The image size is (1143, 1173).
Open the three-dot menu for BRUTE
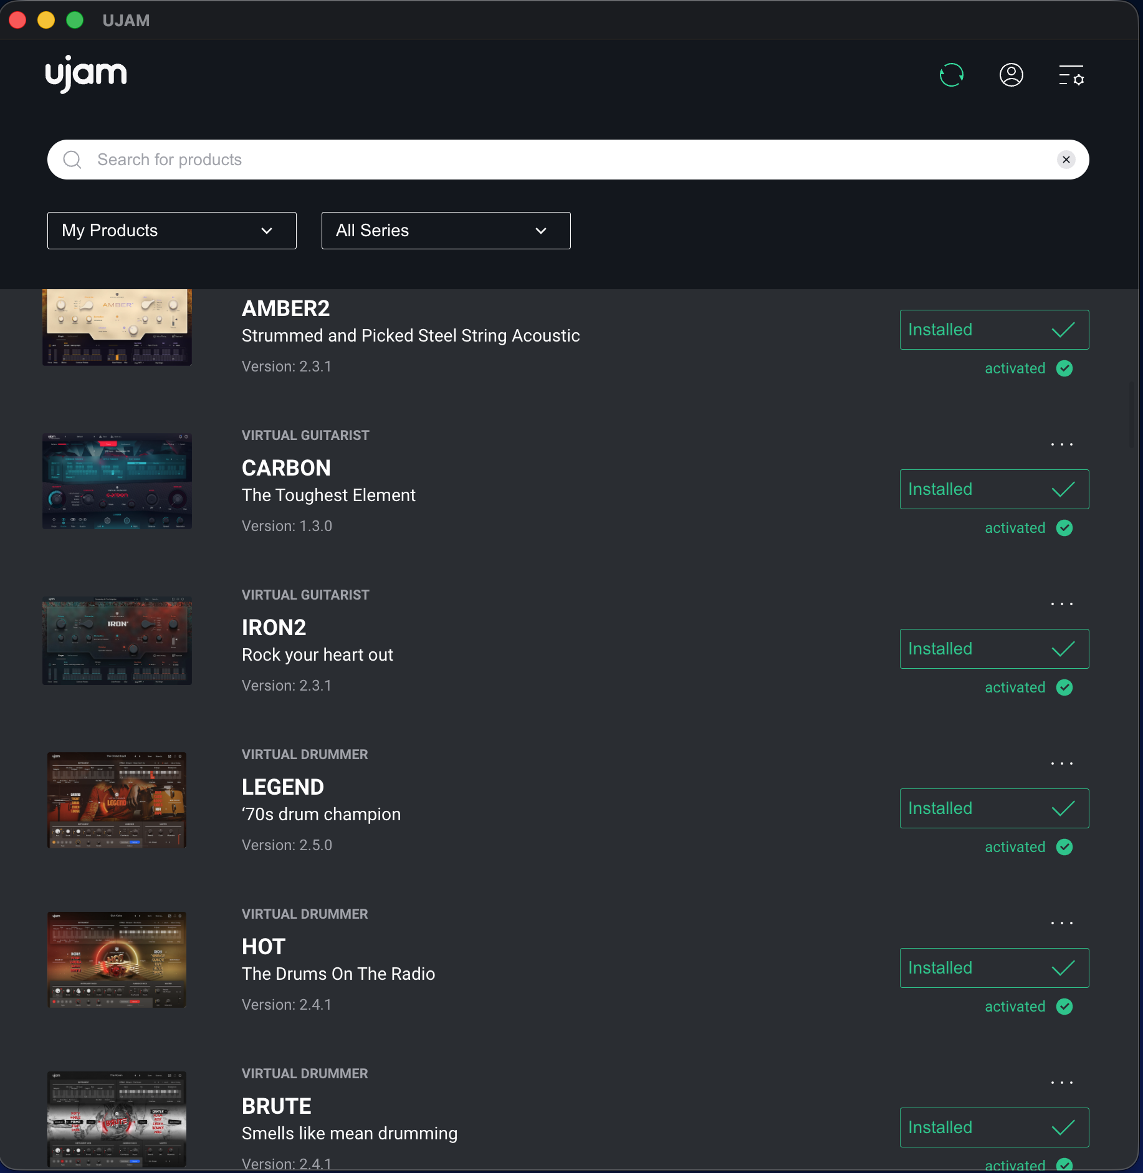[1062, 1083]
